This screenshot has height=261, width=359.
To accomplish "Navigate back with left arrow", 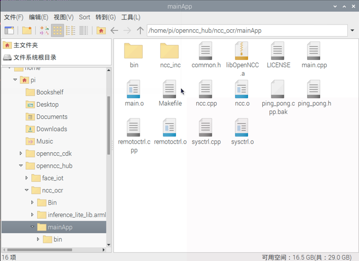I will pos(114,30).
